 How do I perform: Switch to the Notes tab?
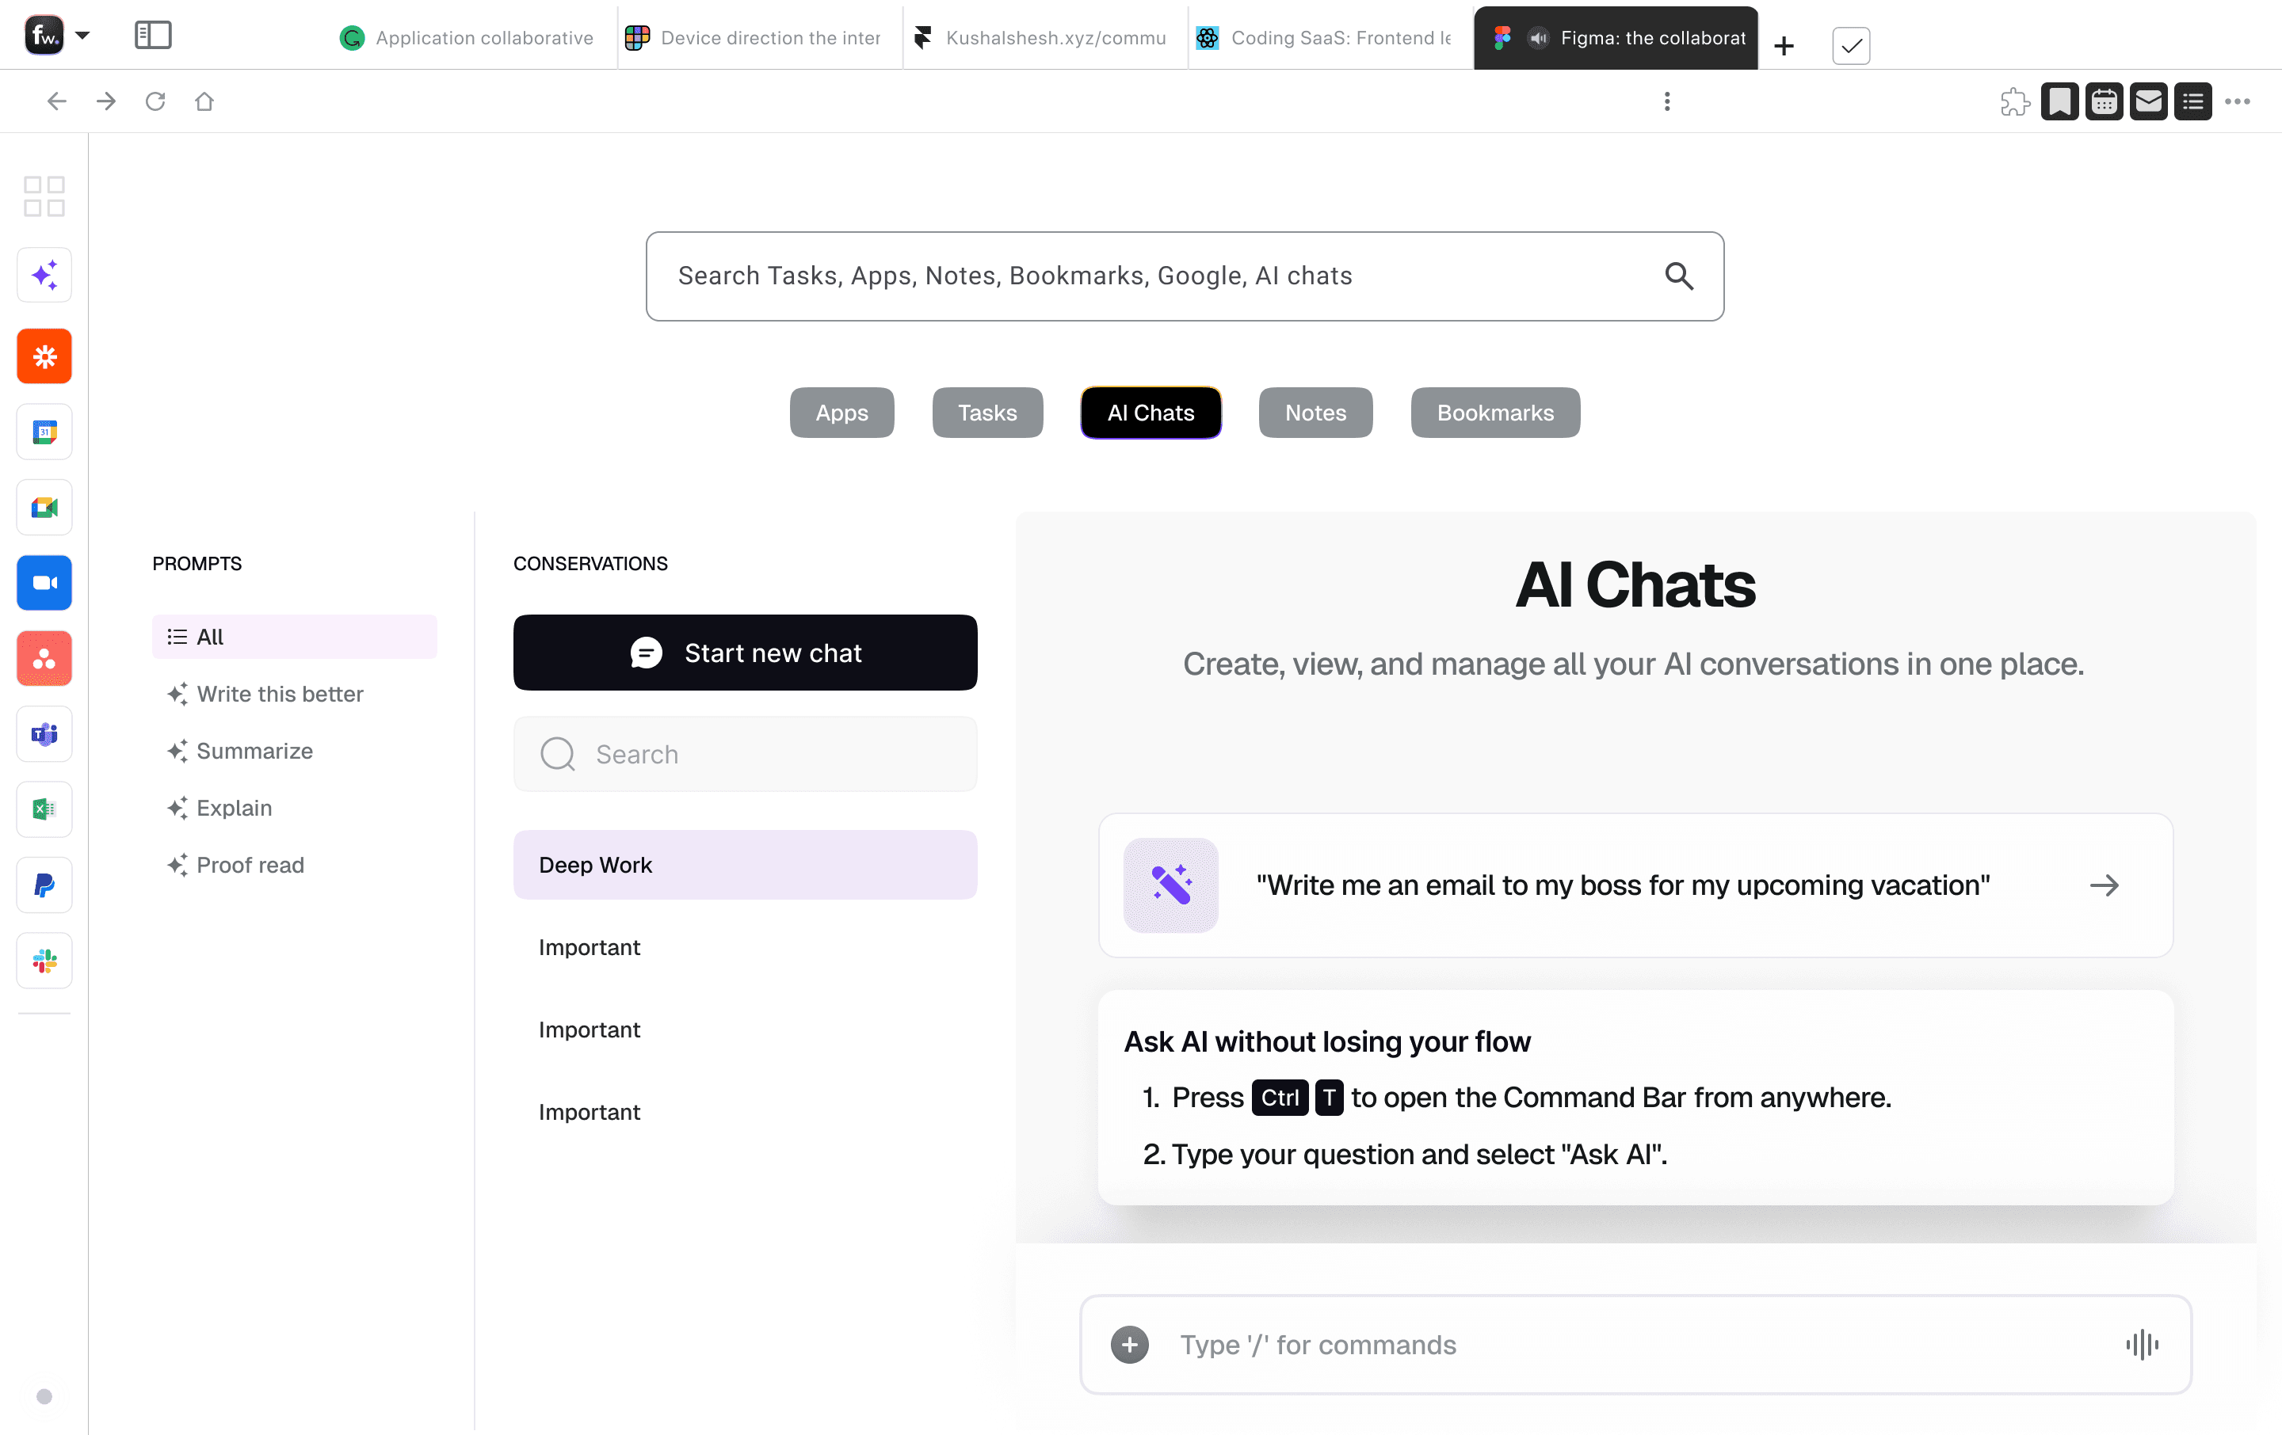point(1315,412)
